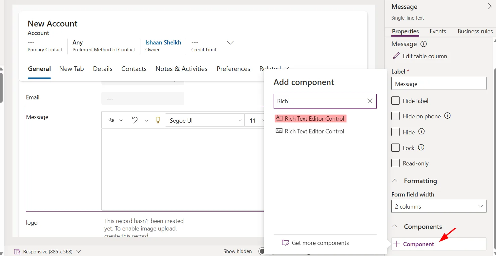
Task: Click the Get more components folder icon
Action: click(x=285, y=243)
